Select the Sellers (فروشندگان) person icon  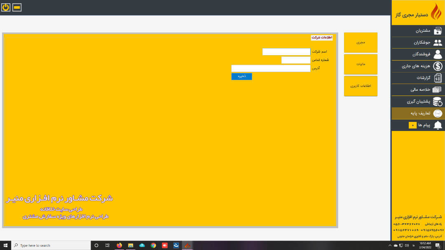point(438,54)
